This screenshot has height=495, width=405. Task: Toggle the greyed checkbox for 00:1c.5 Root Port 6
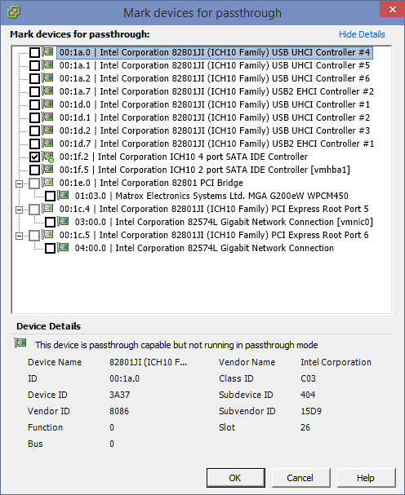tap(34, 235)
